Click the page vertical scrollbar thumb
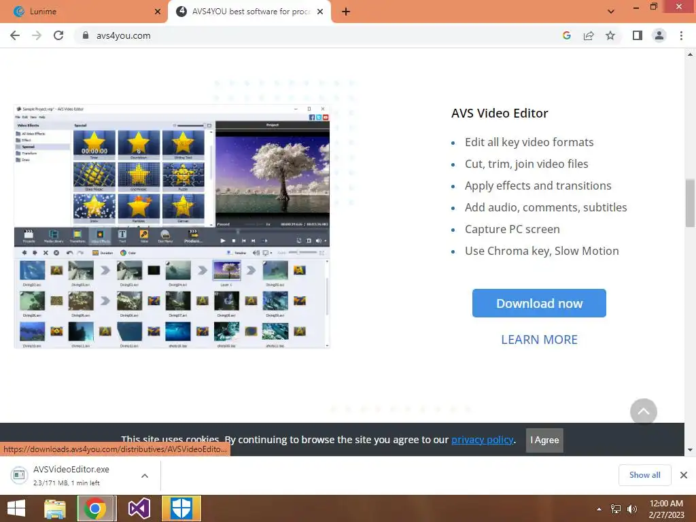Screen dimensions: 696x522 pyautogui.click(x=690, y=203)
